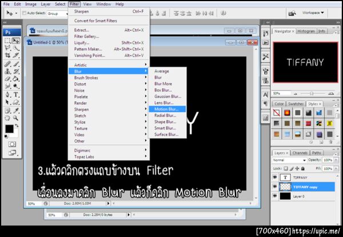Select the Slice tool

(x=16, y=55)
